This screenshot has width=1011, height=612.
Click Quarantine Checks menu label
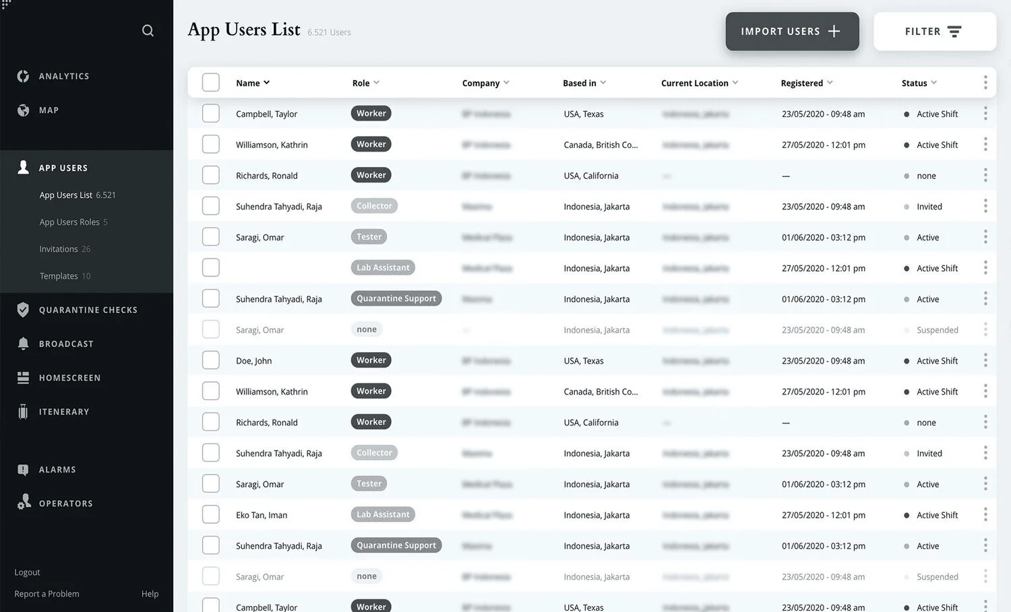tap(88, 310)
